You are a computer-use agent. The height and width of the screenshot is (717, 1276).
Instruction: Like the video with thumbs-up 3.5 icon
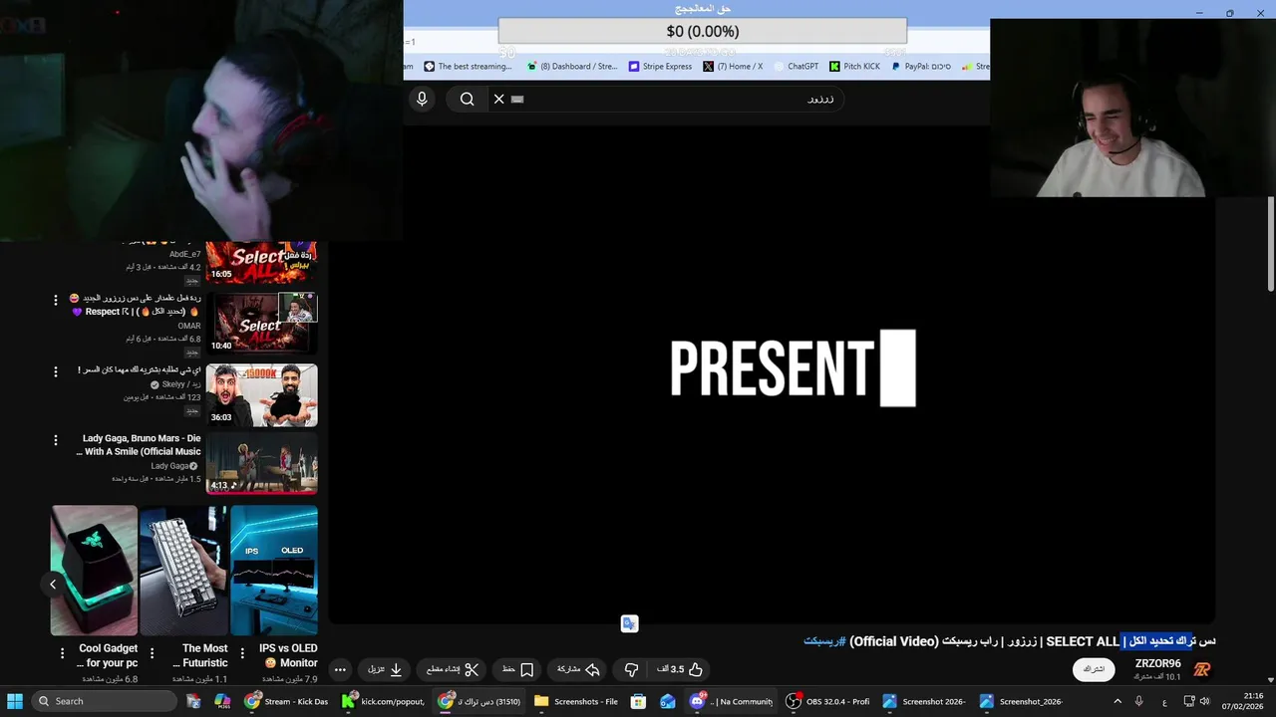coord(681,669)
